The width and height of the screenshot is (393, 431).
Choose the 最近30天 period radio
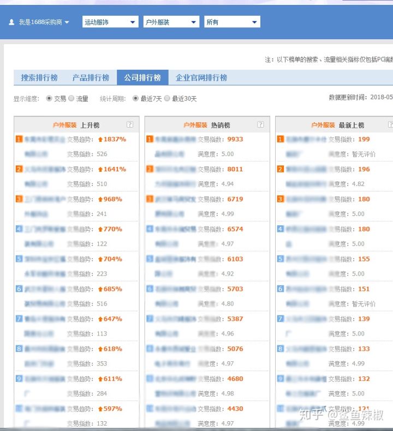[167, 98]
